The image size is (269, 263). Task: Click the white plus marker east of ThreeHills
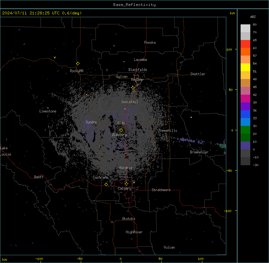tap(191, 117)
